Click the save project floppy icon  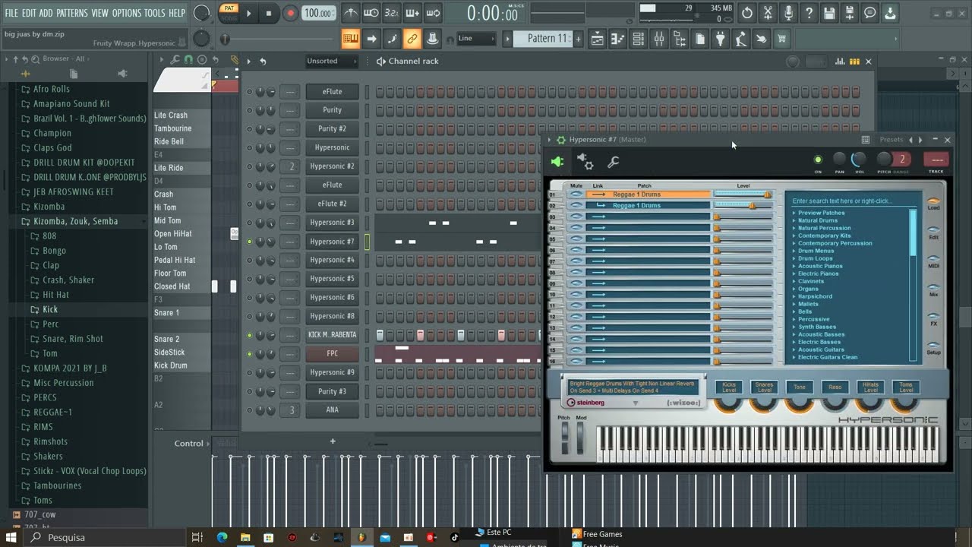point(829,13)
